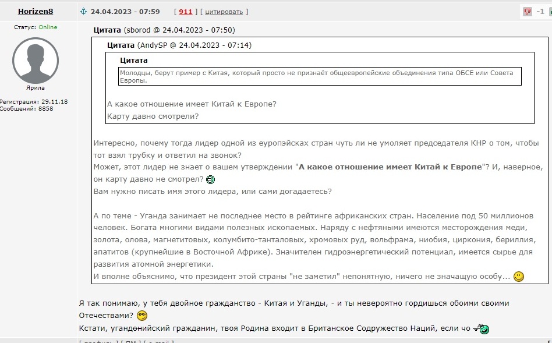This screenshot has width=552, height=343.
Task: Click quote header 'sborod @ 24.04.2023 - 07:50'
Action: coord(179,30)
